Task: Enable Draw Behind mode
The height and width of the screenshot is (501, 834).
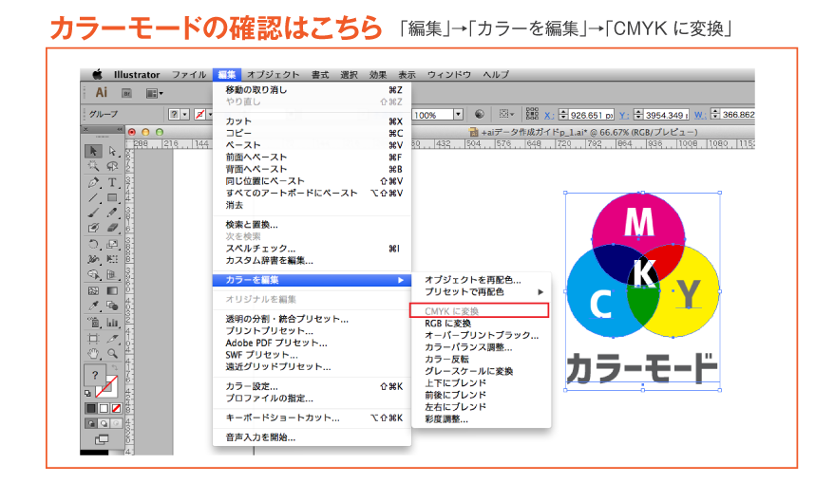Action: pos(104,423)
